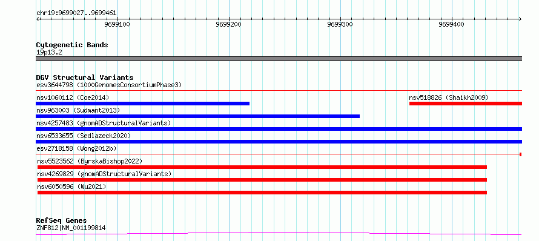
Task: Click nsv518826 (Shaikh2009) label
Action: coord(449,97)
